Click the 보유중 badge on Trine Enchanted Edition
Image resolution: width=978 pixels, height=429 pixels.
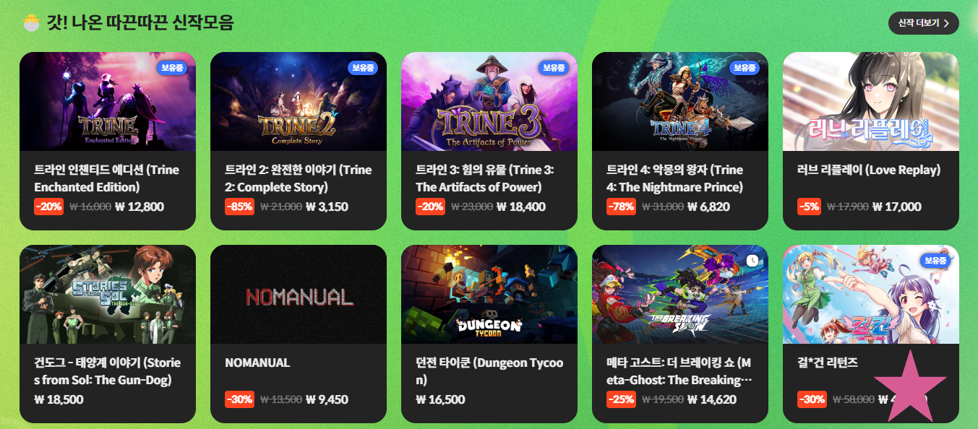pos(172,68)
